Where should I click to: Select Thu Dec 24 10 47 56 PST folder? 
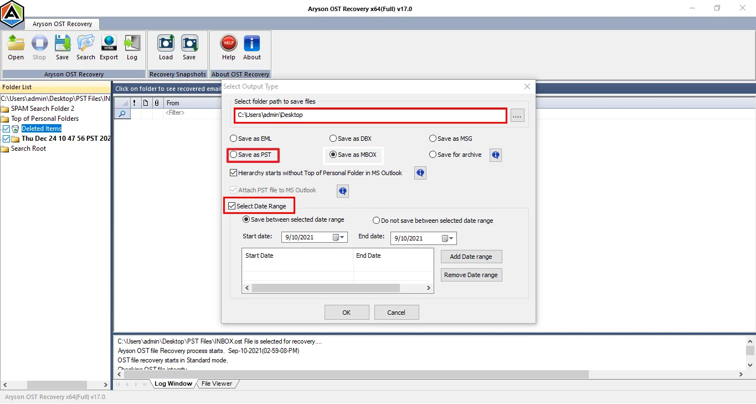(x=66, y=139)
